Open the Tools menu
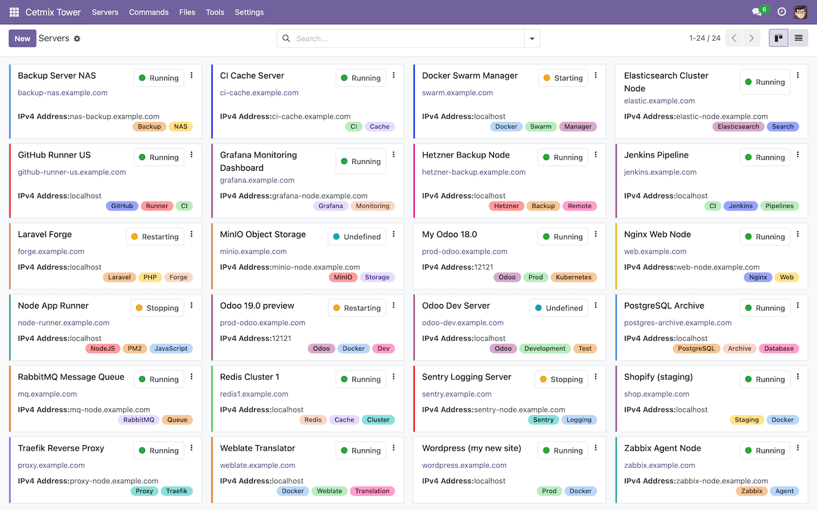Viewport: 817px width, 510px height. [x=215, y=12]
